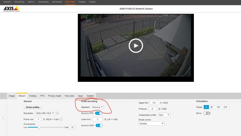Open the Frame rate info icon

pyautogui.click(x=61, y=119)
